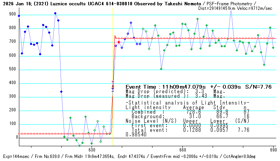Click the Mag Drop (measured) 3.43 line

175,96
